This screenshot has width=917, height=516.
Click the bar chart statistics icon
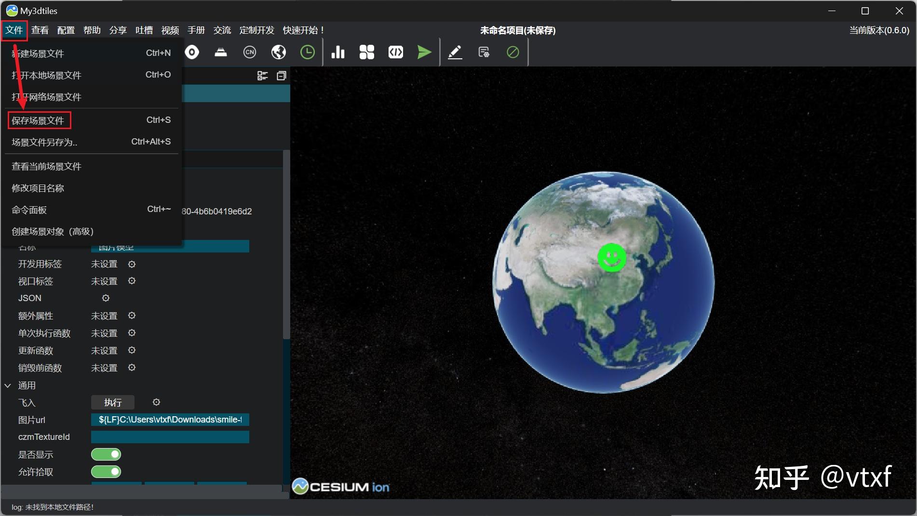[x=338, y=52]
